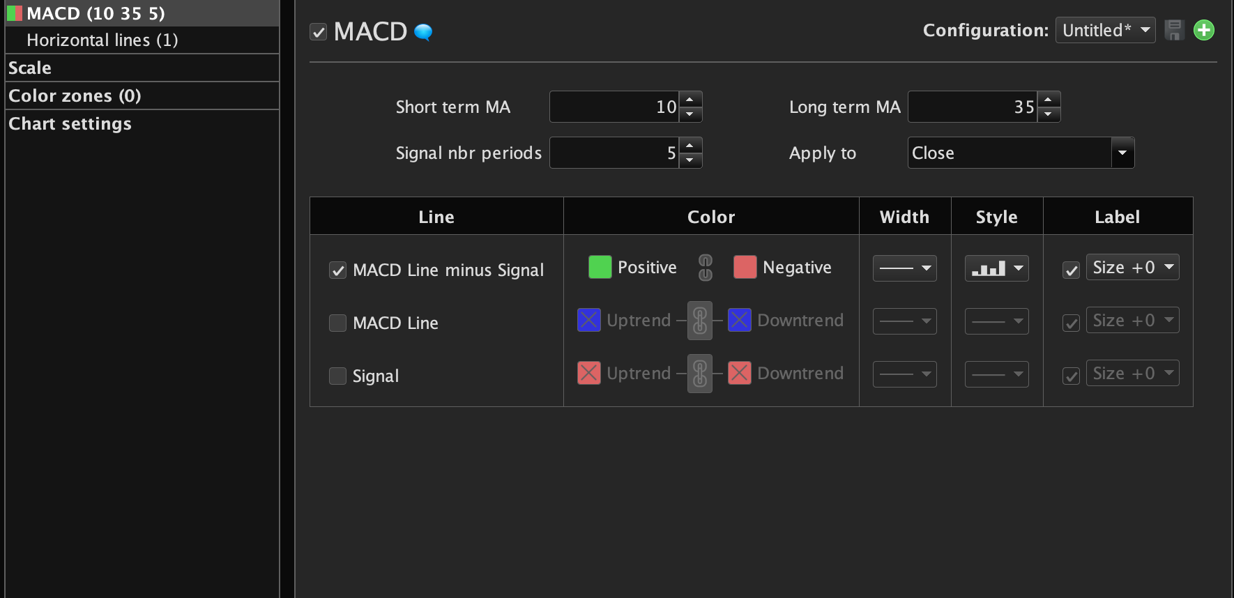Increase the Short term MA value
The height and width of the screenshot is (598, 1234).
pos(690,100)
